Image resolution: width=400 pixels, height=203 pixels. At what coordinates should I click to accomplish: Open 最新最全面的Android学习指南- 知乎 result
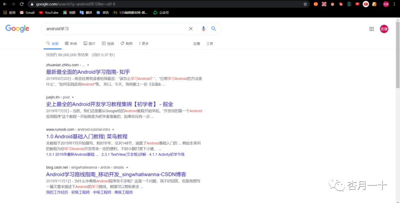pyautogui.click(x=88, y=72)
